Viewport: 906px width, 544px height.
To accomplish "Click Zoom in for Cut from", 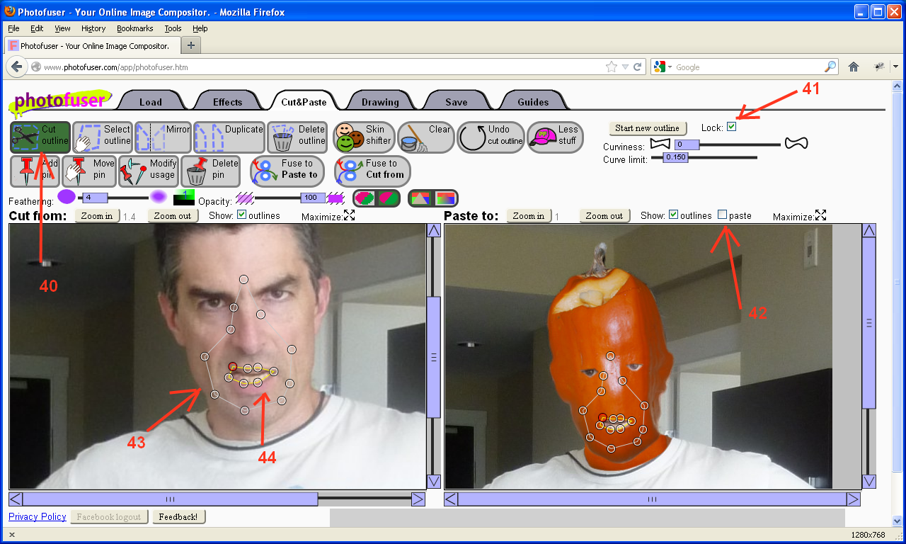I will pos(98,216).
